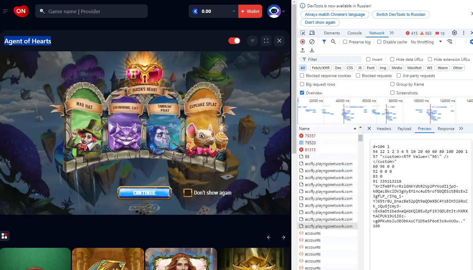The height and width of the screenshot is (270, 473).
Task: Open the robot avatar profile
Action: (274, 11)
